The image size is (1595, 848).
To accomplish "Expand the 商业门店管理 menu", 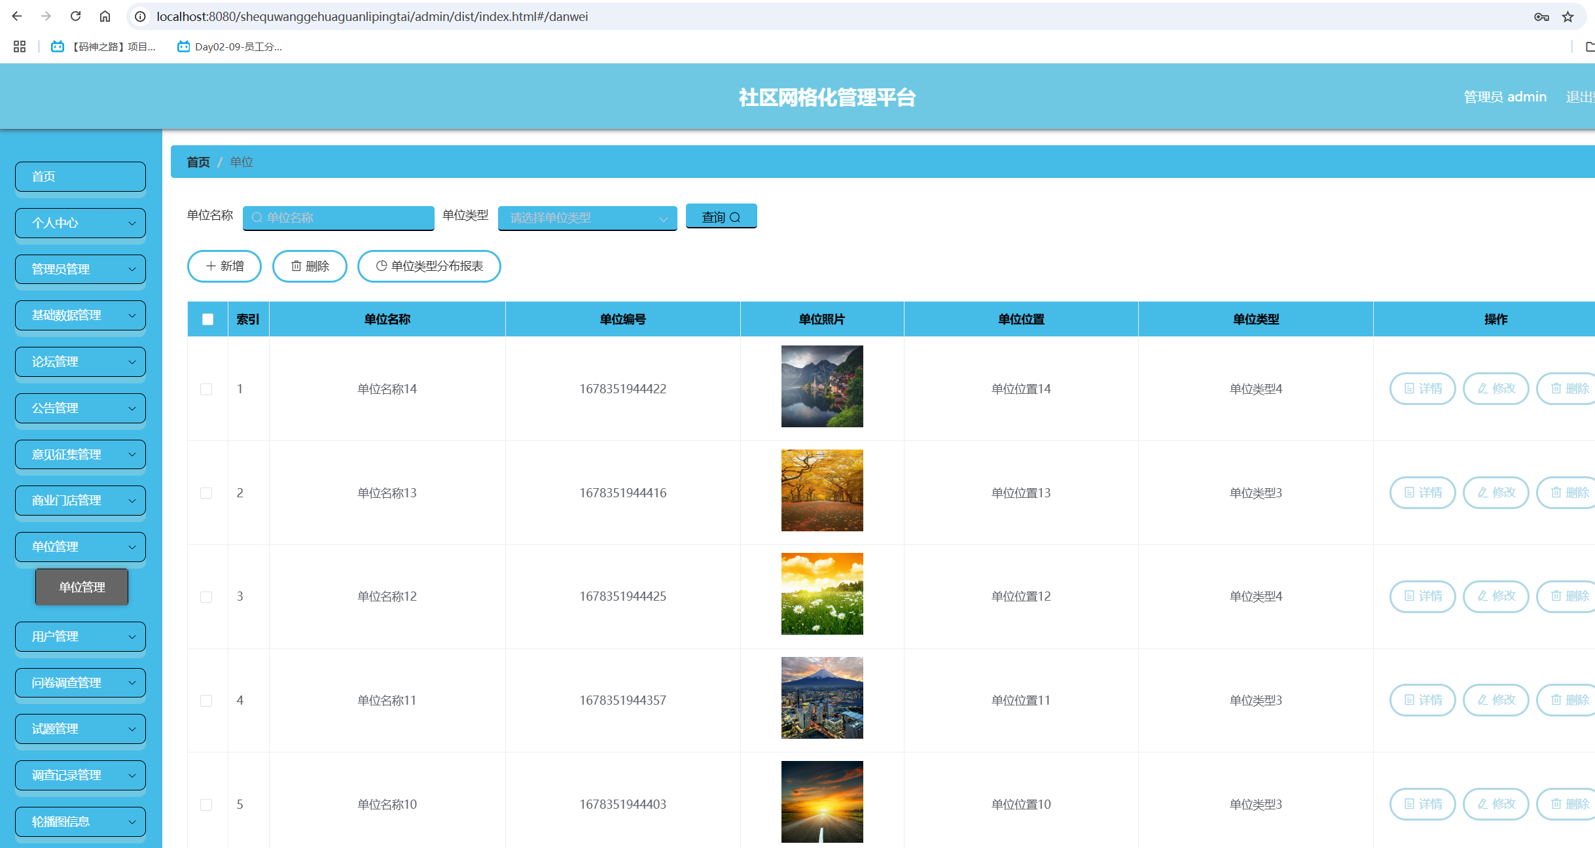I will click(x=81, y=501).
